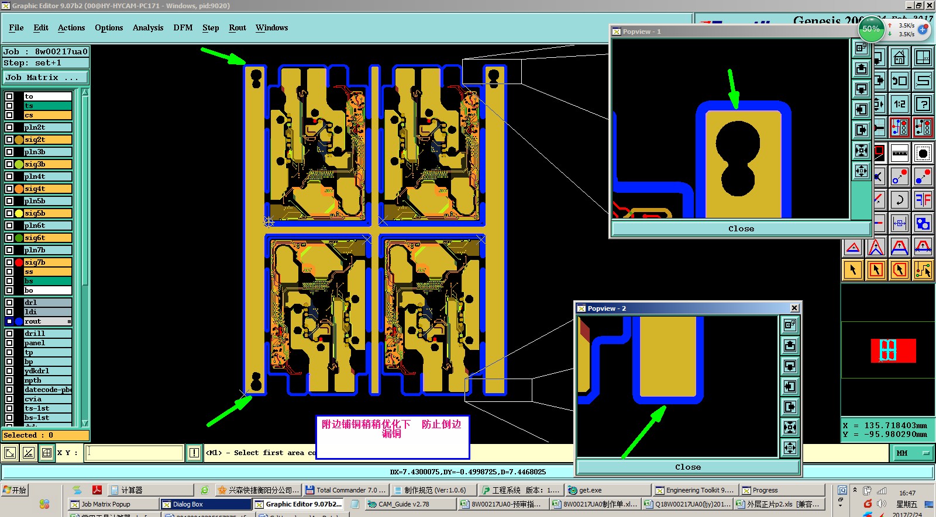936x517 pixels.
Task: Select the mirror FF tool icon
Action: coord(923,199)
